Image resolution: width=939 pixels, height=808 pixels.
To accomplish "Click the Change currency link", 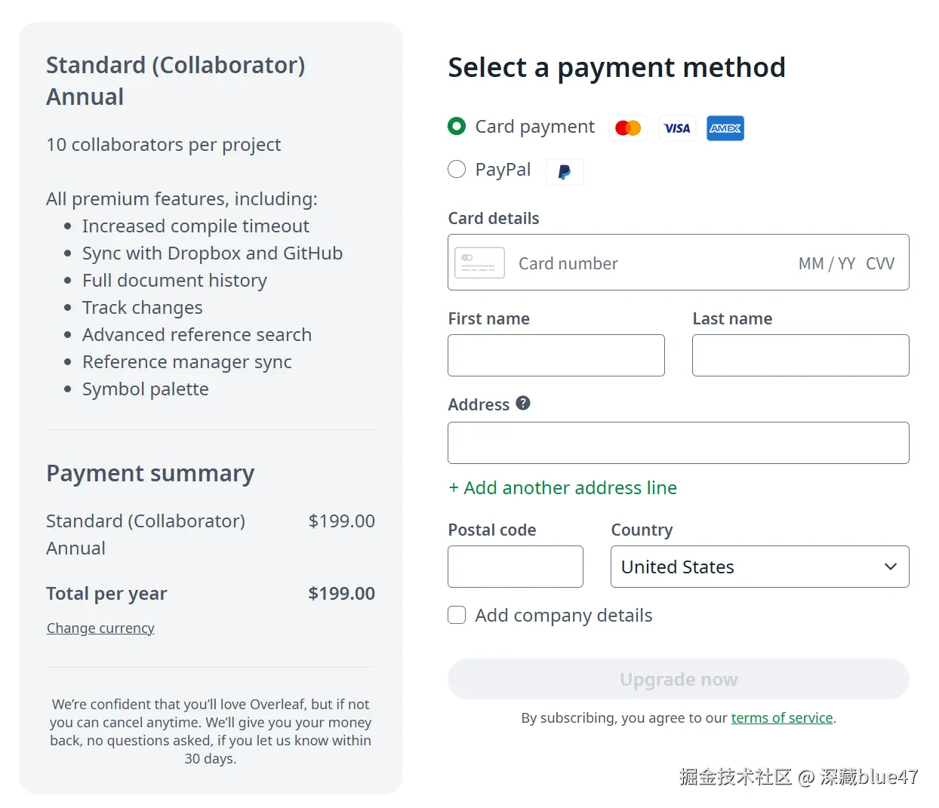I will tap(100, 628).
